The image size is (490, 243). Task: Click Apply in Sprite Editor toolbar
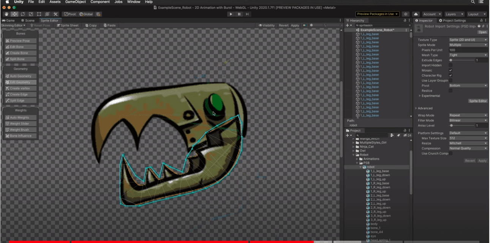tap(295, 25)
